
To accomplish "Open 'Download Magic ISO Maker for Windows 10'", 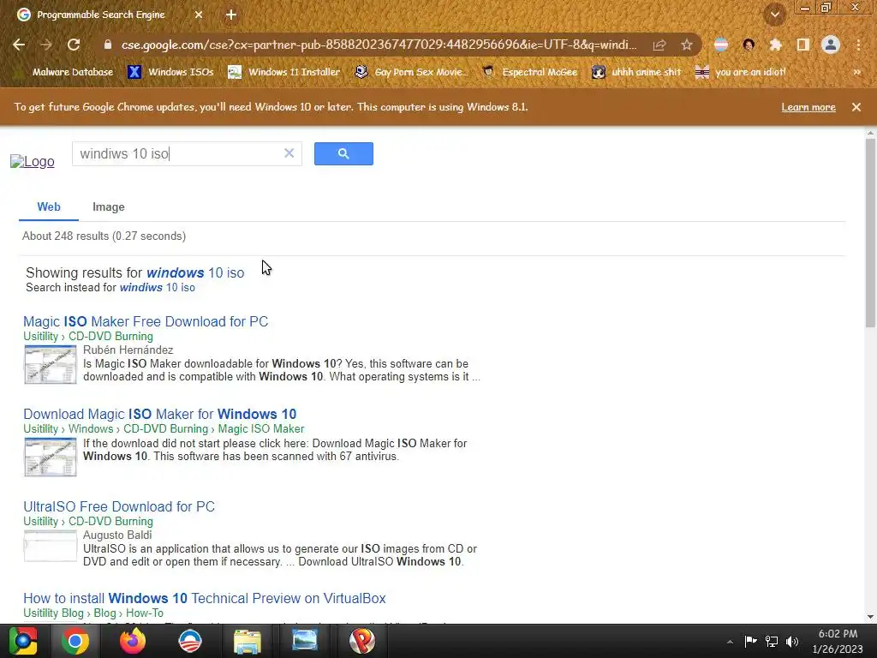I will pos(160,414).
